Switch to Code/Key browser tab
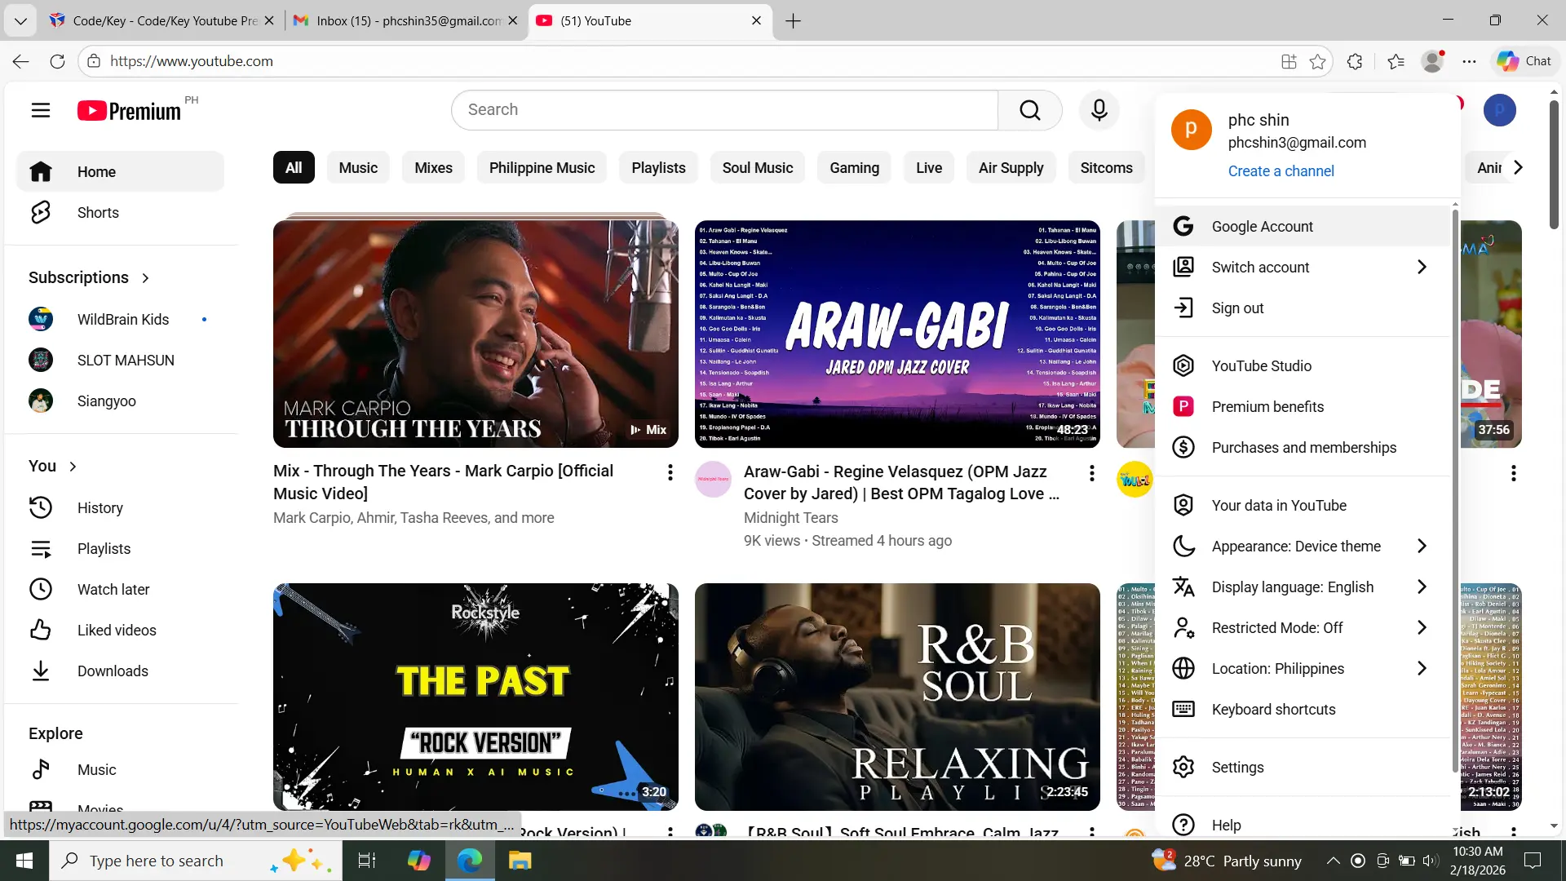 tap(163, 21)
